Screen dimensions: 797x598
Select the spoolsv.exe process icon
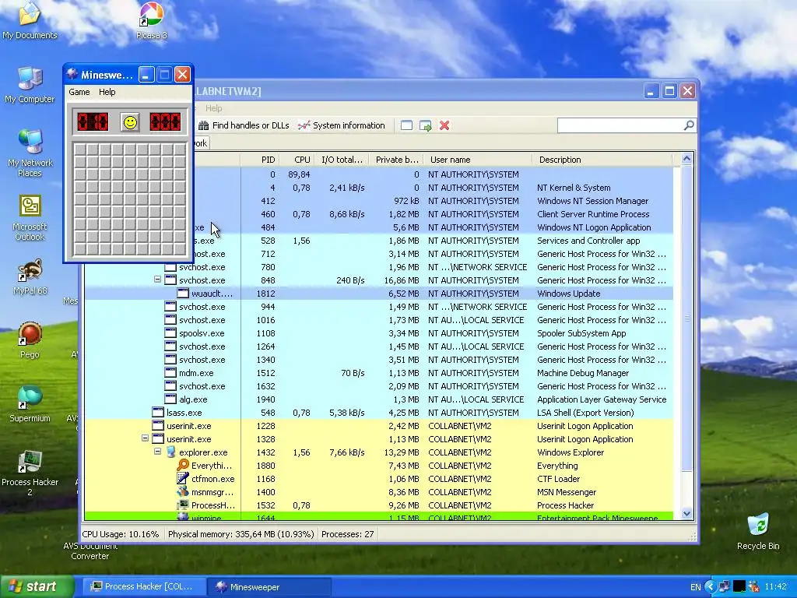point(170,333)
